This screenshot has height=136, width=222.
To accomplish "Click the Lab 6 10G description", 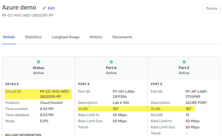I will coord(121,103).
